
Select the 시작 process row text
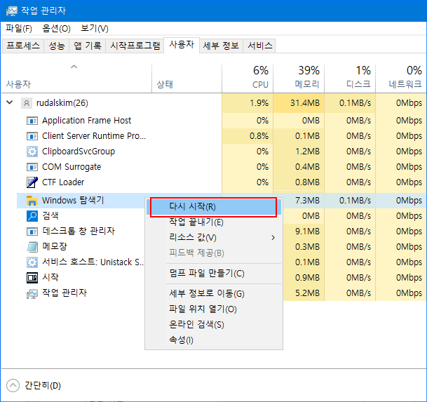tap(50, 278)
